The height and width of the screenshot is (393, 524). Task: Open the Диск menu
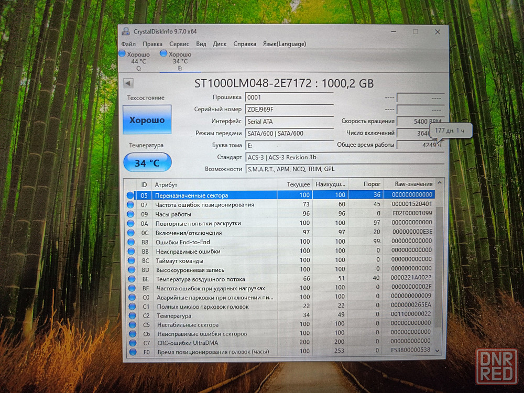(x=220, y=44)
